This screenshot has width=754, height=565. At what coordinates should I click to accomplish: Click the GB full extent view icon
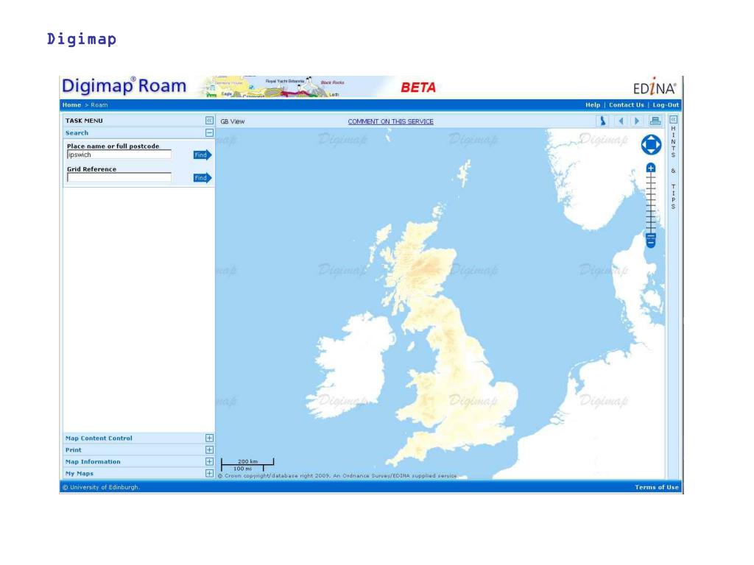click(602, 121)
